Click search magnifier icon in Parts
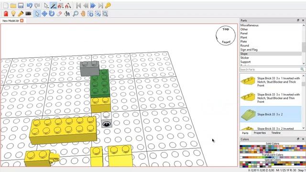This screenshot has width=306, height=172. coord(302,69)
